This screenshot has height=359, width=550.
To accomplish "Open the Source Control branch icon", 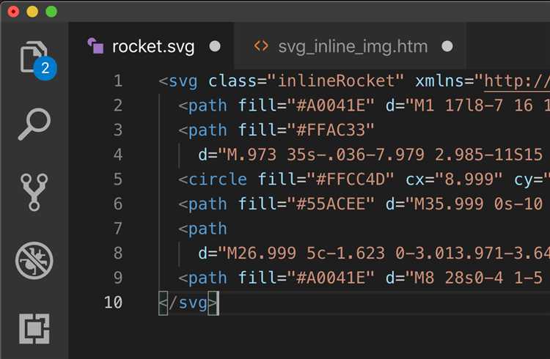I will coord(34,192).
